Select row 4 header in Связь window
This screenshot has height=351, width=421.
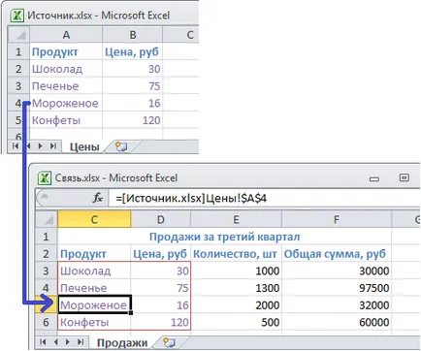47,288
